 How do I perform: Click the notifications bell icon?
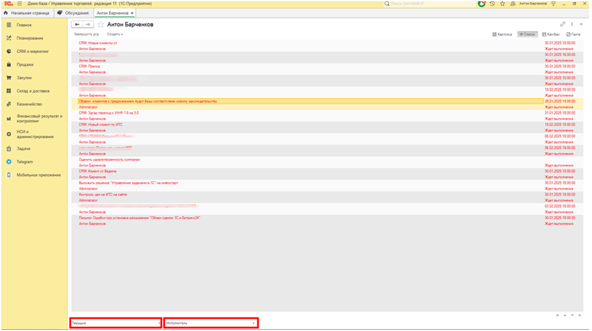(x=482, y=4)
